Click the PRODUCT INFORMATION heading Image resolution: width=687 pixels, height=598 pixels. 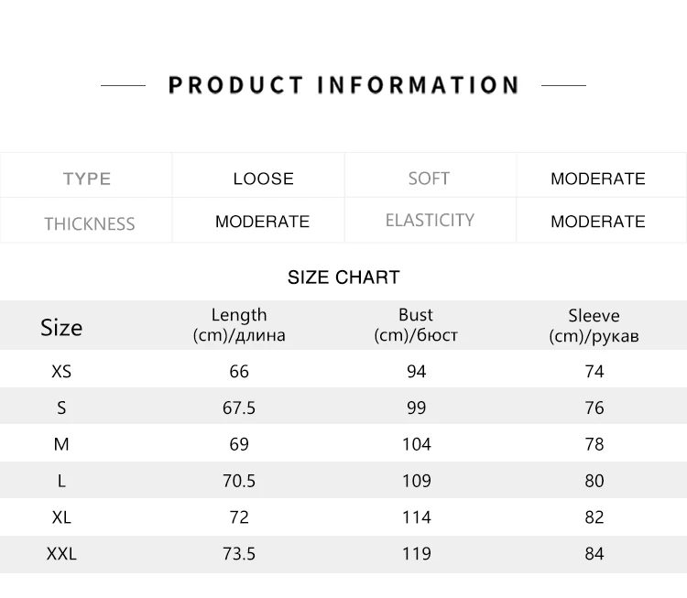pos(343,85)
